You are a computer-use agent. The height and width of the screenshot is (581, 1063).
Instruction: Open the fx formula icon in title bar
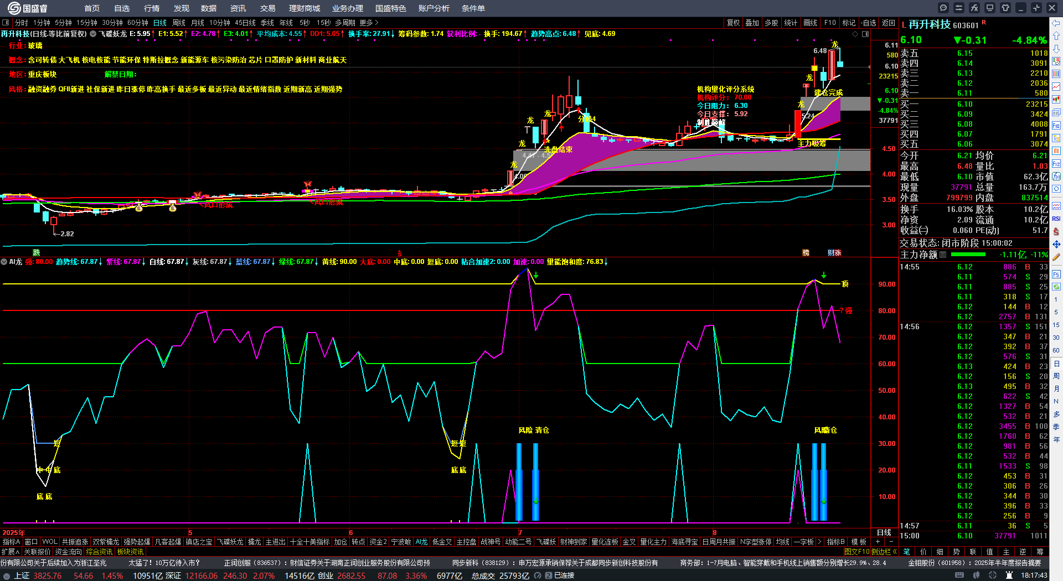pos(974,8)
